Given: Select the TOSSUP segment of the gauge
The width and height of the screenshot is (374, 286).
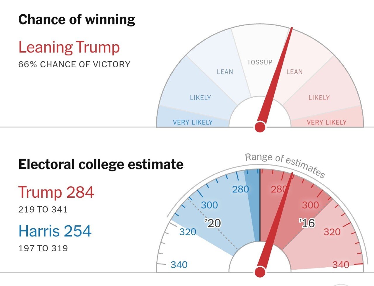Looking at the screenshot, I should pos(260,62).
